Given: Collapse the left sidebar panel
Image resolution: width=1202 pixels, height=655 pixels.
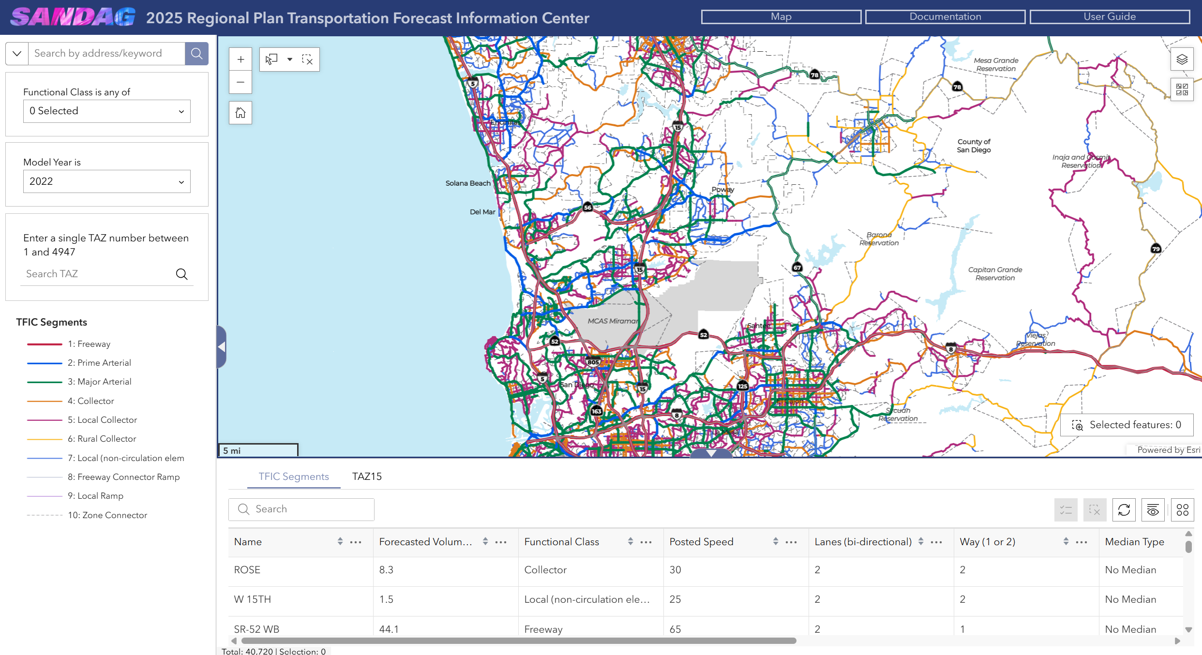Looking at the screenshot, I should point(222,347).
